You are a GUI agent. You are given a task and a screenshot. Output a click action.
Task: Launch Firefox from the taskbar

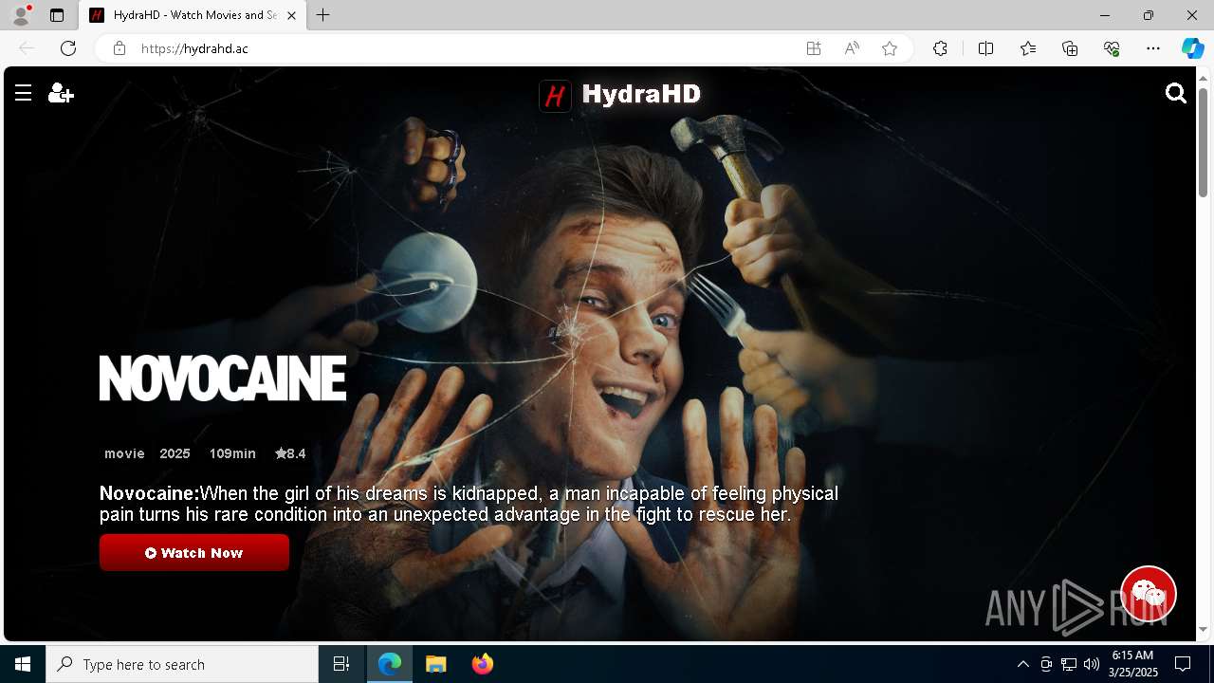[x=483, y=664]
